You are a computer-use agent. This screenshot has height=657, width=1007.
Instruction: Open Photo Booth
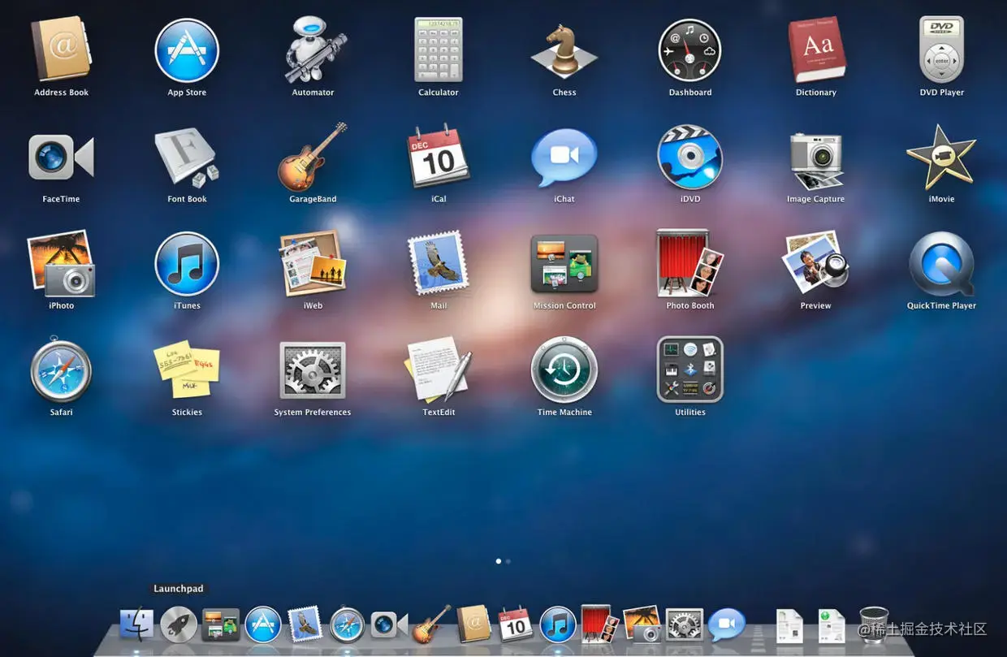click(689, 264)
